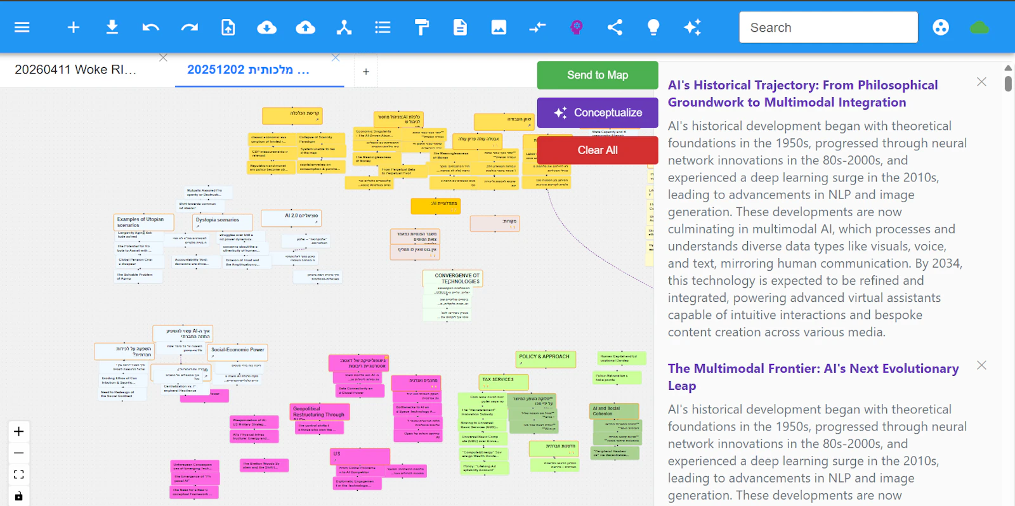The width and height of the screenshot is (1015, 506).
Task: Click the share icon
Action: (x=615, y=27)
